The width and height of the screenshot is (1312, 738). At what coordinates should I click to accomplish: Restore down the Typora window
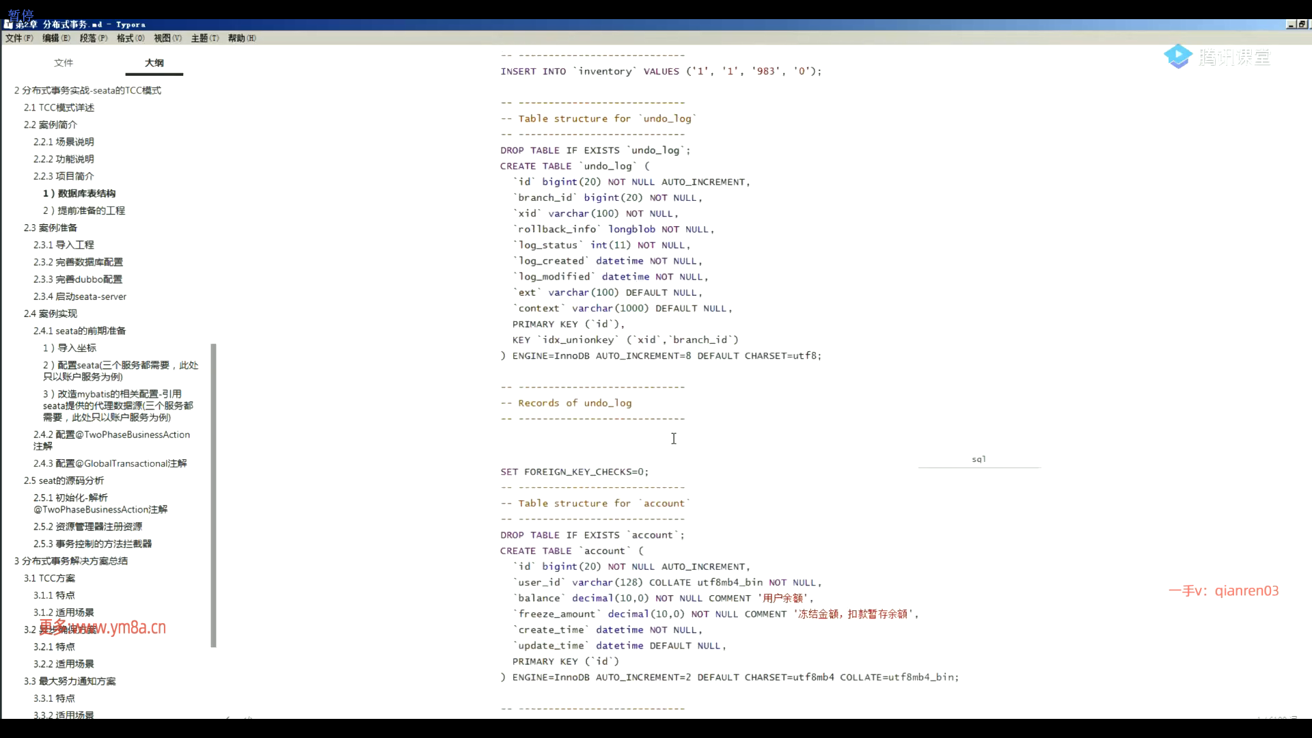coord(1302,25)
